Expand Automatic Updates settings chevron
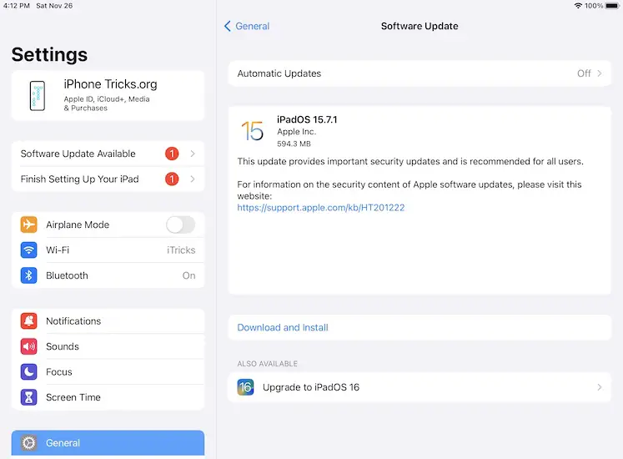Viewport: 623px width, 459px height. coord(600,73)
